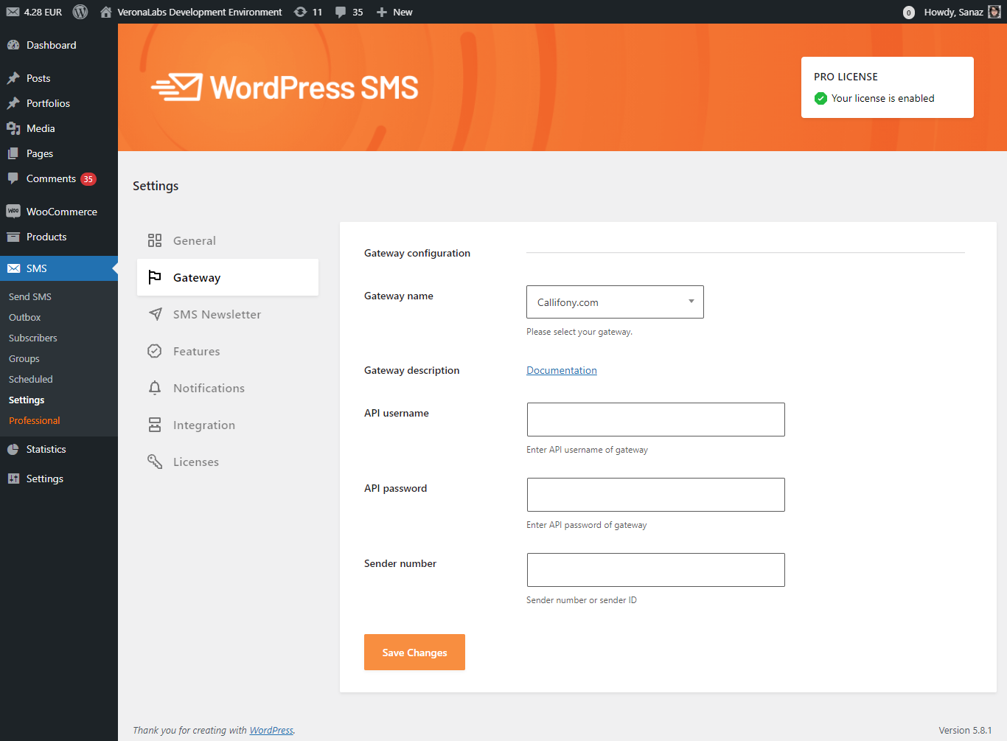1007x741 pixels.
Task: Click the Posts pin icon
Action: (x=13, y=78)
